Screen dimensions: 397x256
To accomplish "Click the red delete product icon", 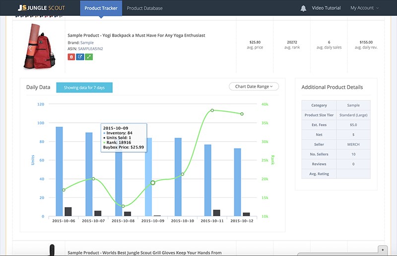I will [x=71, y=57].
